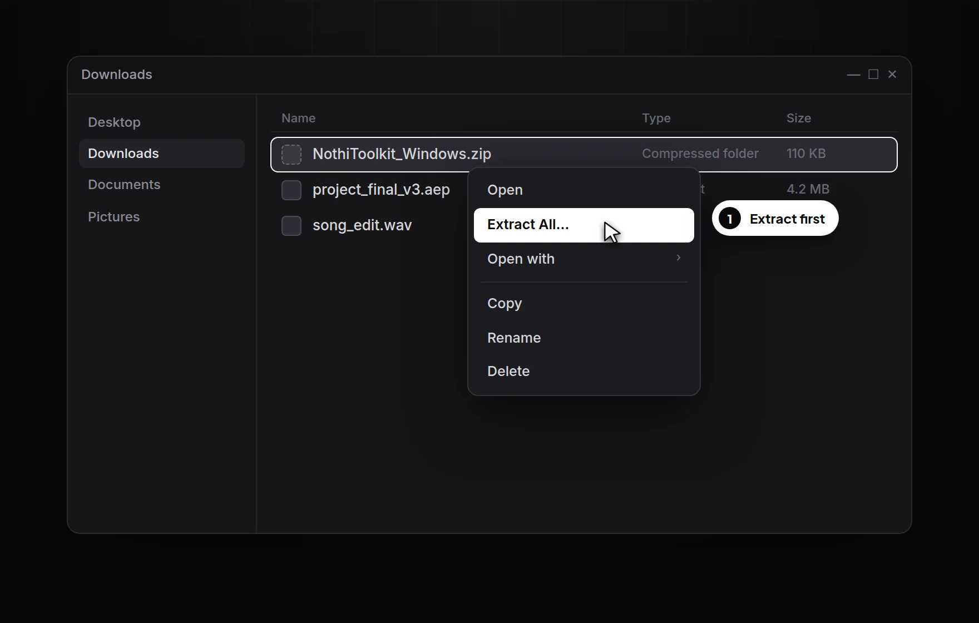Select the project_final_v3.aep file name
This screenshot has height=623, width=979.
[381, 189]
